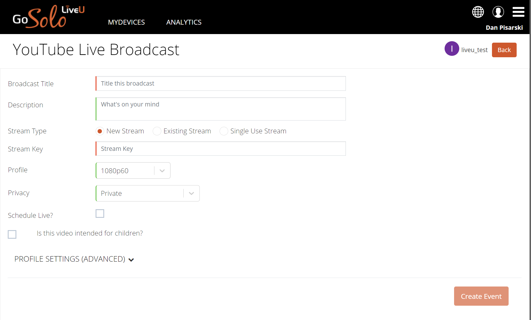Click the Privacy label

pos(19,193)
